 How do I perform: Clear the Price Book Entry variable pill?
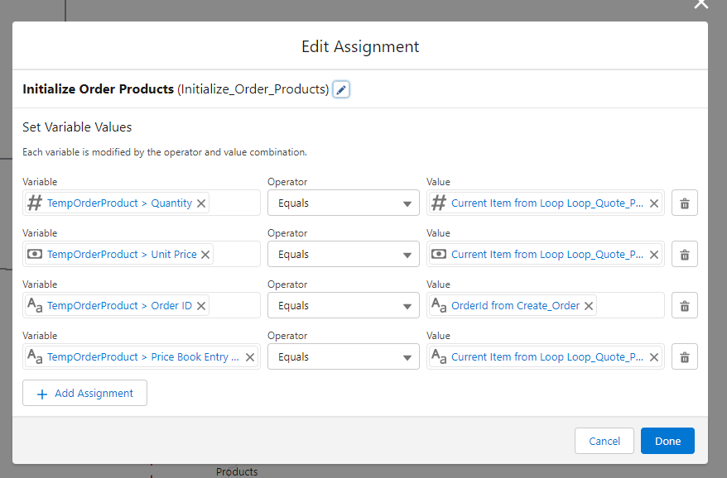[x=249, y=357]
